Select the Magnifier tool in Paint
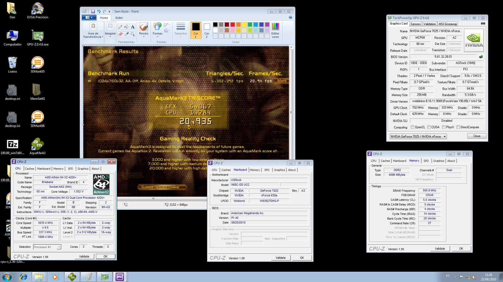503x282 pixels. [x=133, y=34]
